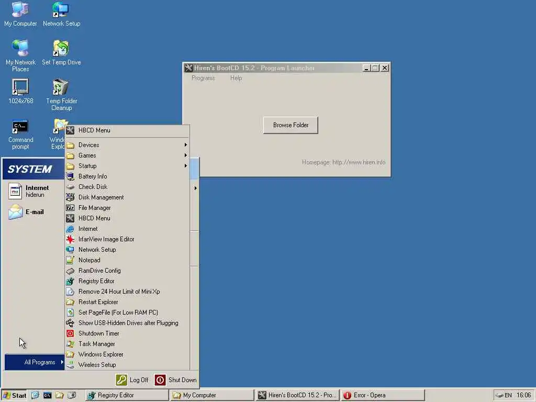Expand the Startup submenu
Viewport: 536px width, 402px height.
127,166
